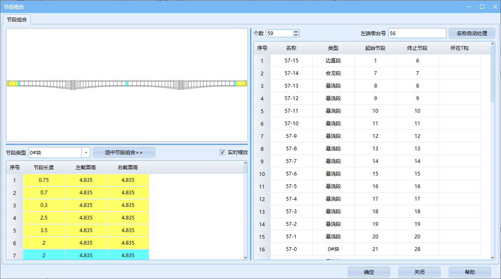This screenshot has width=501, height=279.
Task: Decrease 个数 with the down arrow
Action: [x=296, y=35]
